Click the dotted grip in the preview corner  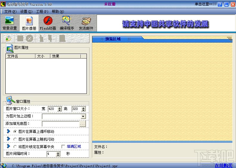pos(229,39)
